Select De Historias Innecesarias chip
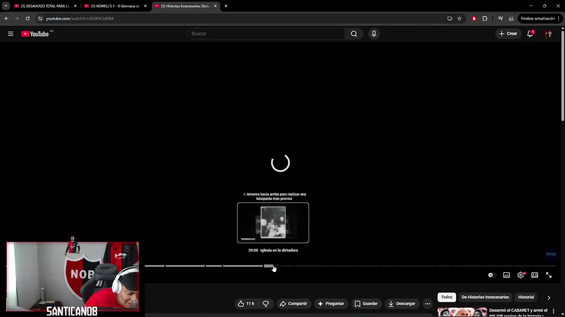This screenshot has width=565, height=317. click(x=485, y=297)
